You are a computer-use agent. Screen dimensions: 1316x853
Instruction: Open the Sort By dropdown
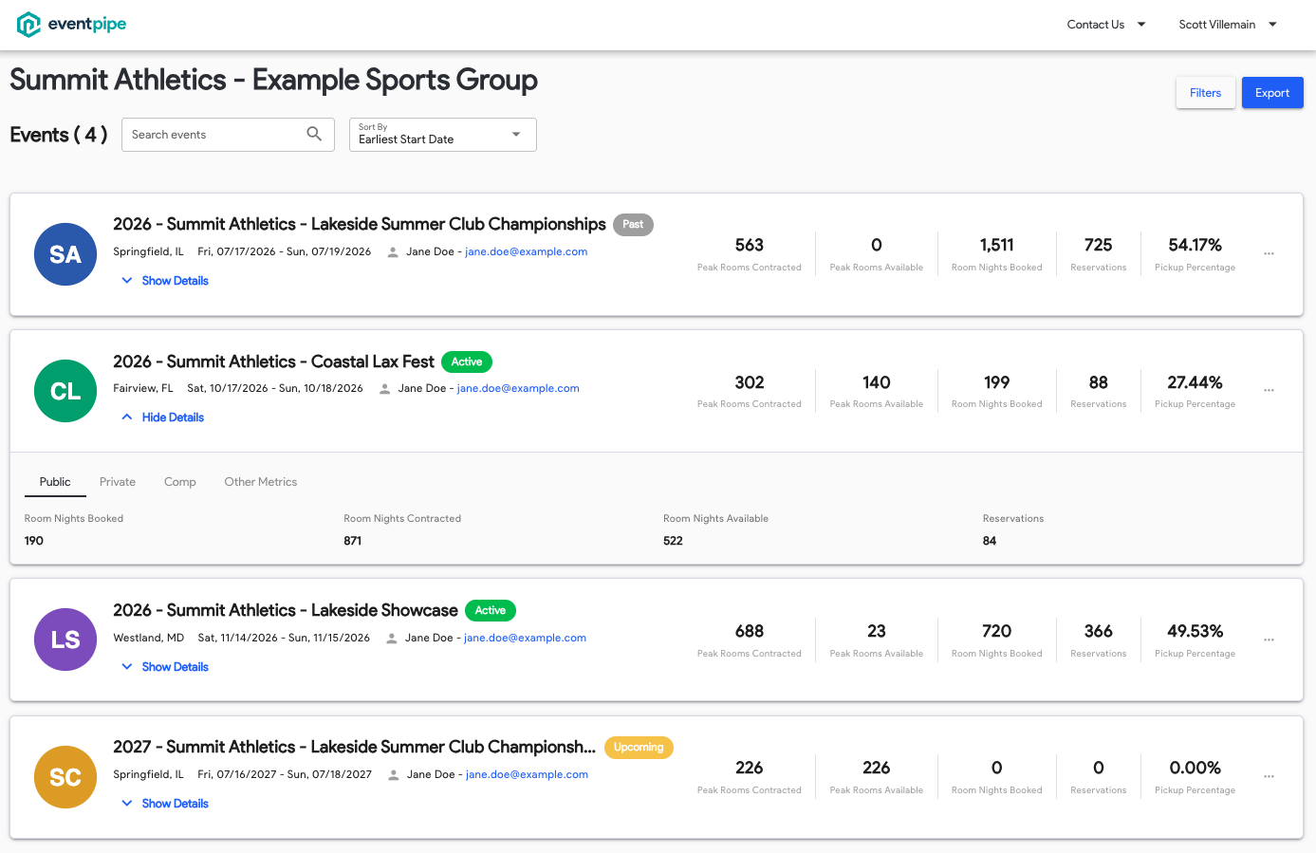(443, 135)
